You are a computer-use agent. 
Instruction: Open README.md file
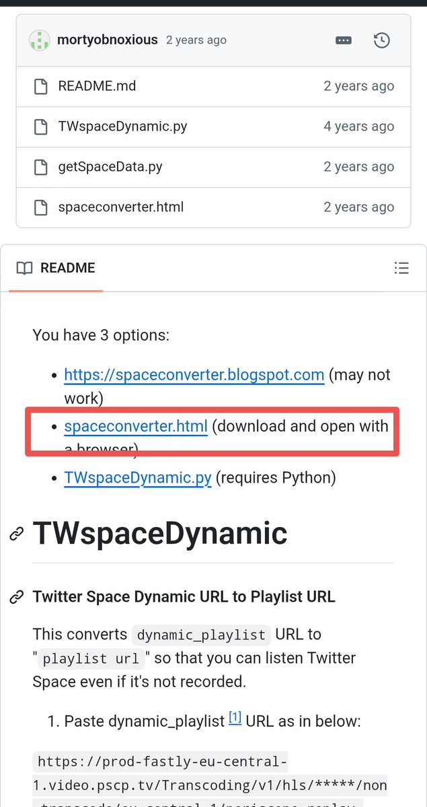tap(98, 86)
